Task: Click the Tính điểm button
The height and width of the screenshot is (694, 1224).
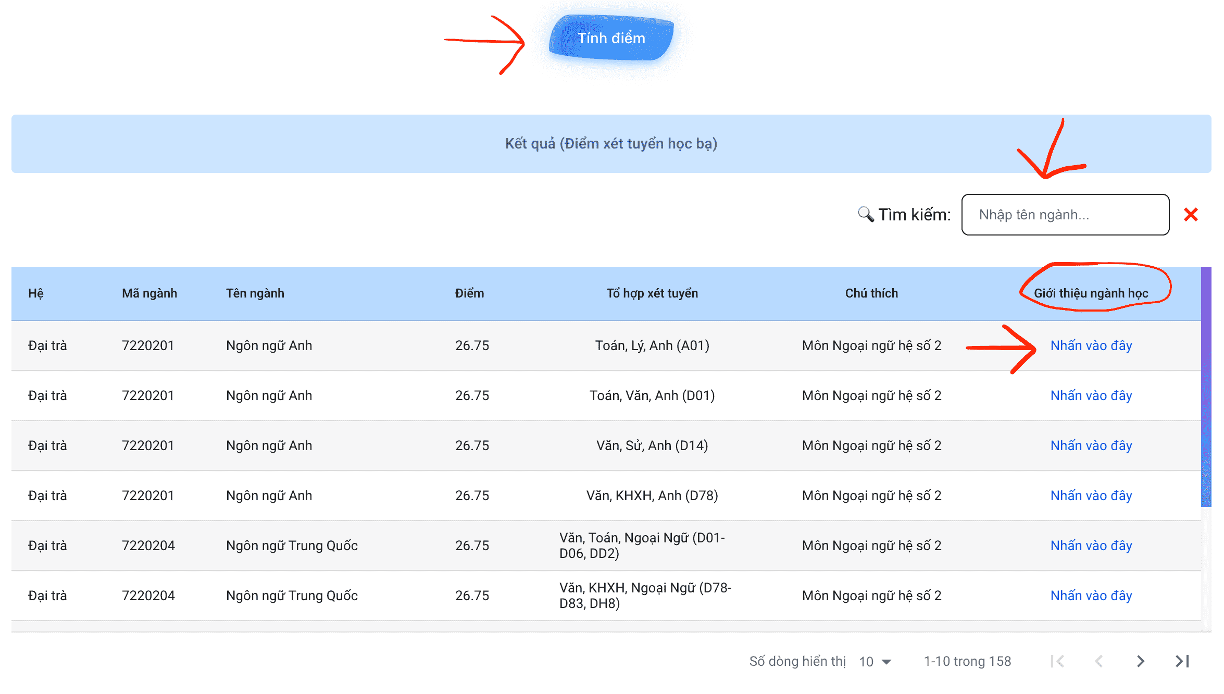Action: (611, 38)
